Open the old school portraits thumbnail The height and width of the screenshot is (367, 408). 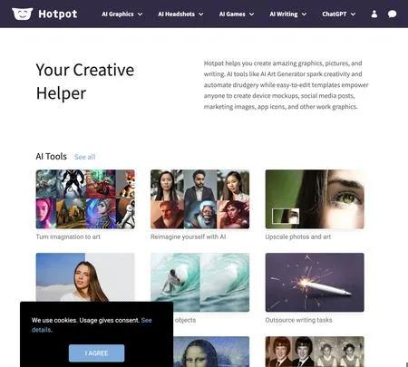(315, 352)
